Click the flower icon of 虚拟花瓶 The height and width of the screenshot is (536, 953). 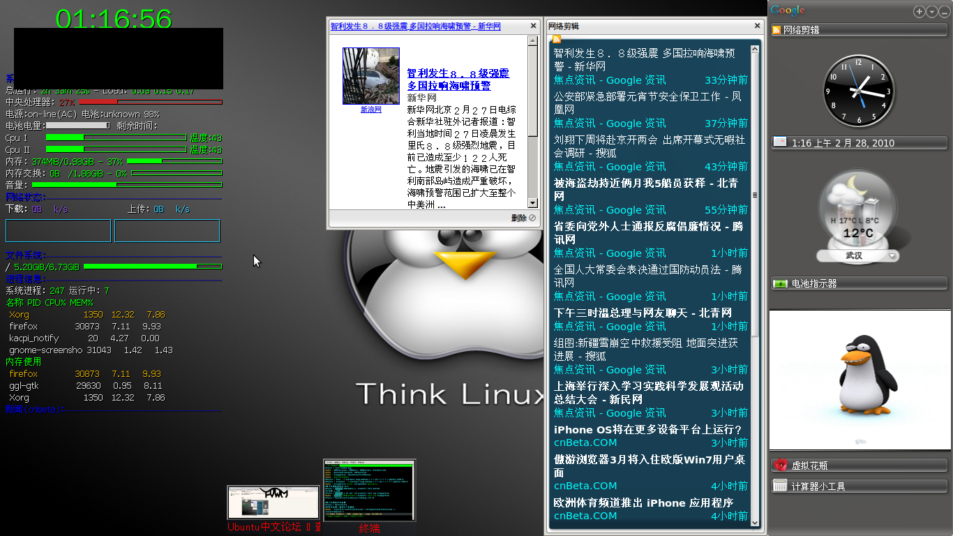[780, 465]
